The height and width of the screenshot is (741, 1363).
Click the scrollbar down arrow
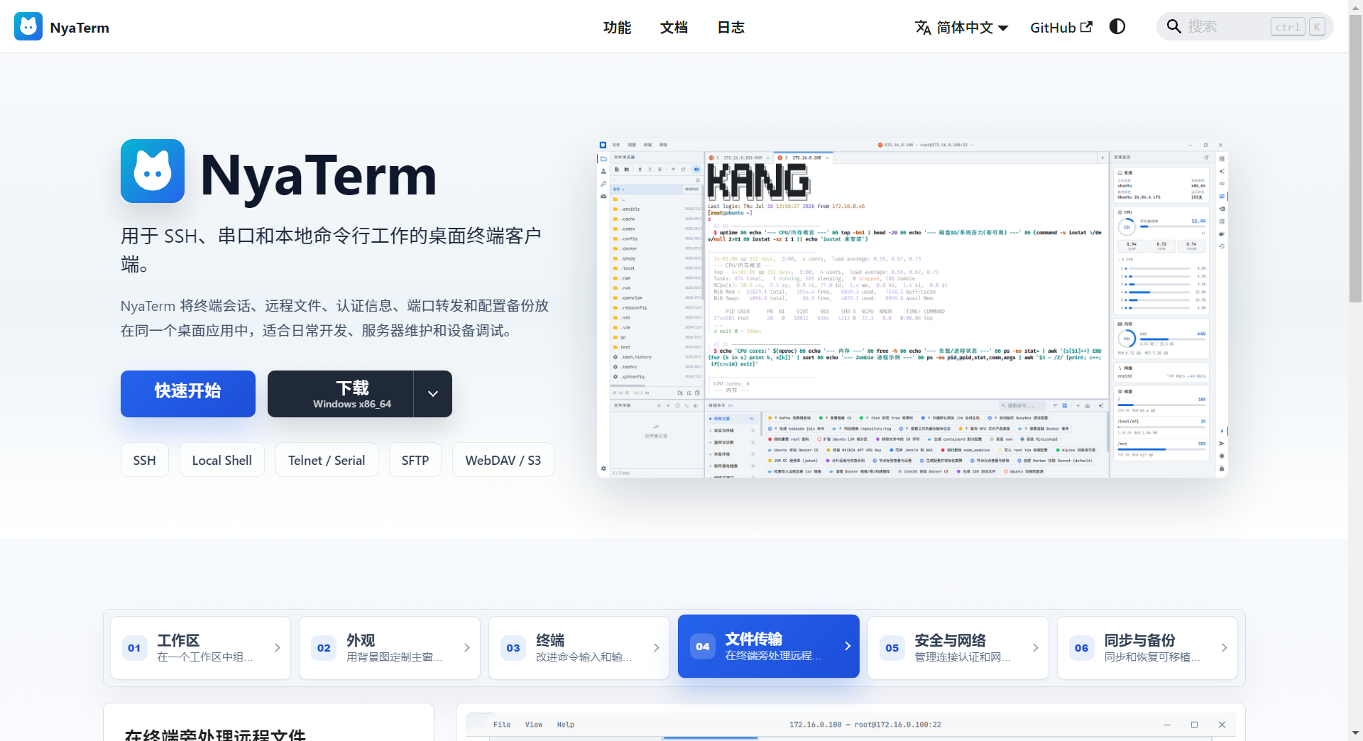pyautogui.click(x=1355, y=733)
